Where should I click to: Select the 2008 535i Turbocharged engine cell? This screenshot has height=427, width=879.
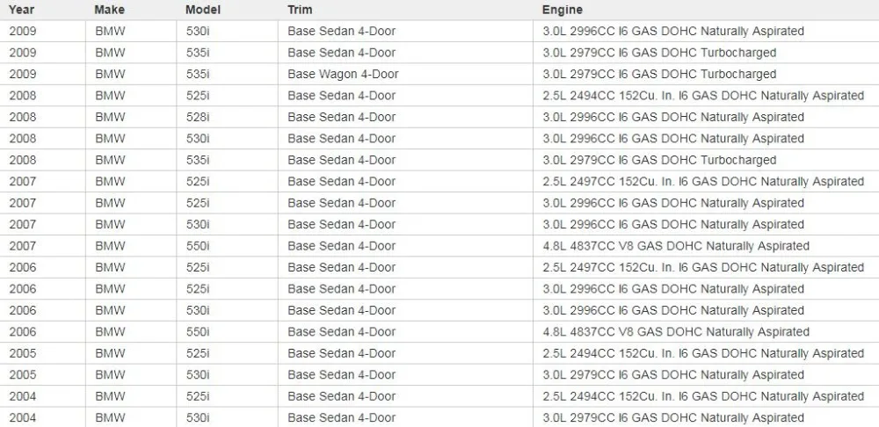coord(706,160)
